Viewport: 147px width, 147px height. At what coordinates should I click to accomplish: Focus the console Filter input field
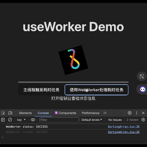click(x=59, y=120)
